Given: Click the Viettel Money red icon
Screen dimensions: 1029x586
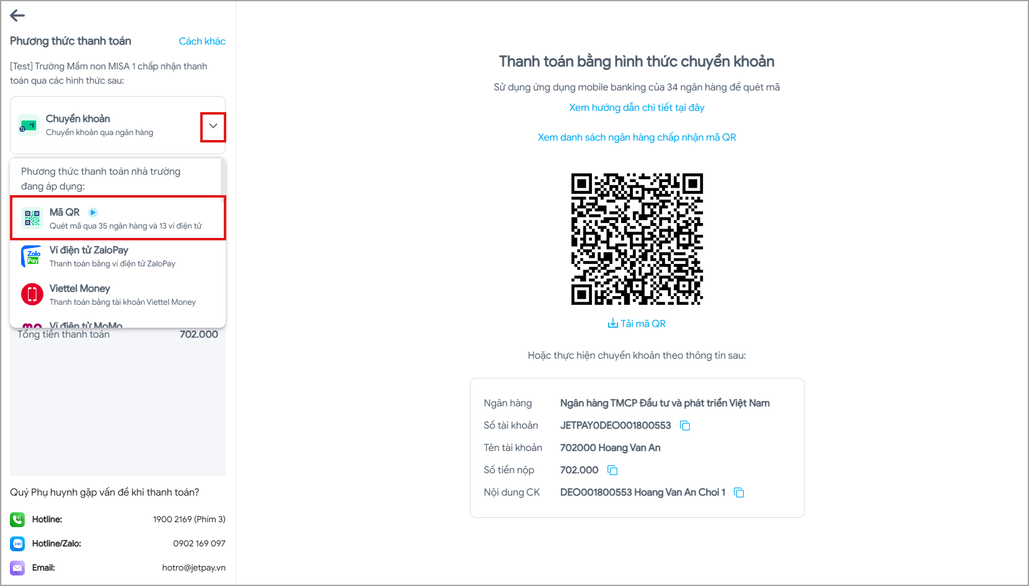Looking at the screenshot, I should pos(32,294).
